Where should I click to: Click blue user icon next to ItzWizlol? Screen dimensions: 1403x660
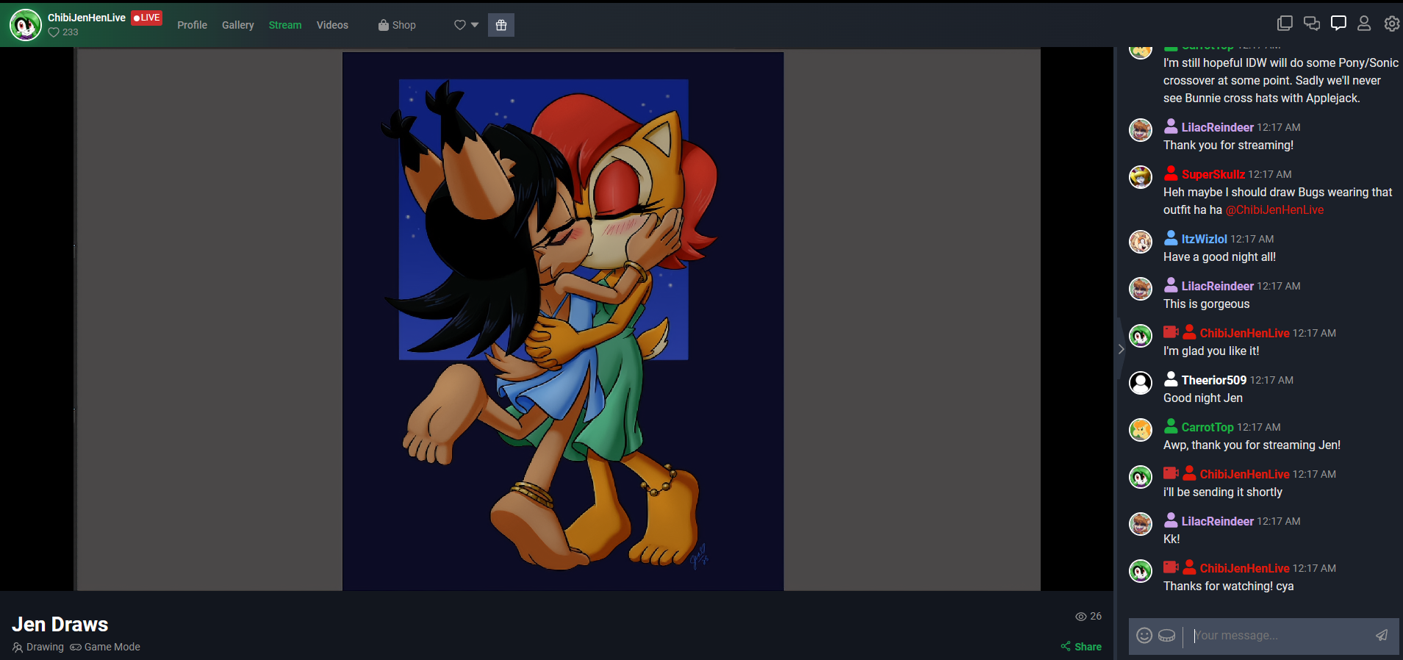1171,238
